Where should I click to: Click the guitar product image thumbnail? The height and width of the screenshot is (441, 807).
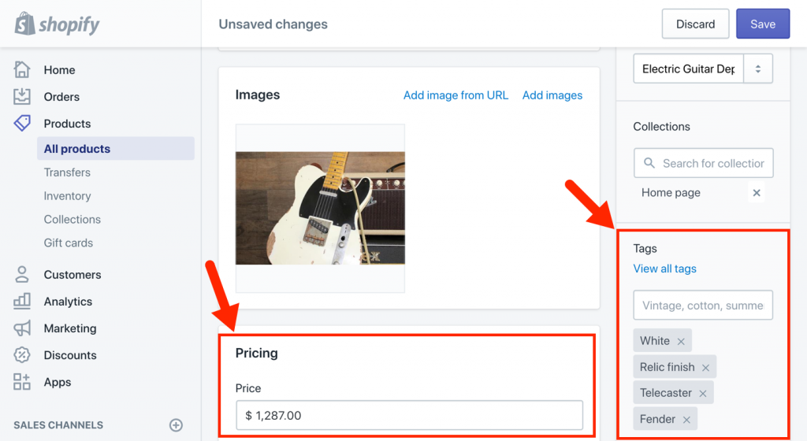(320, 208)
